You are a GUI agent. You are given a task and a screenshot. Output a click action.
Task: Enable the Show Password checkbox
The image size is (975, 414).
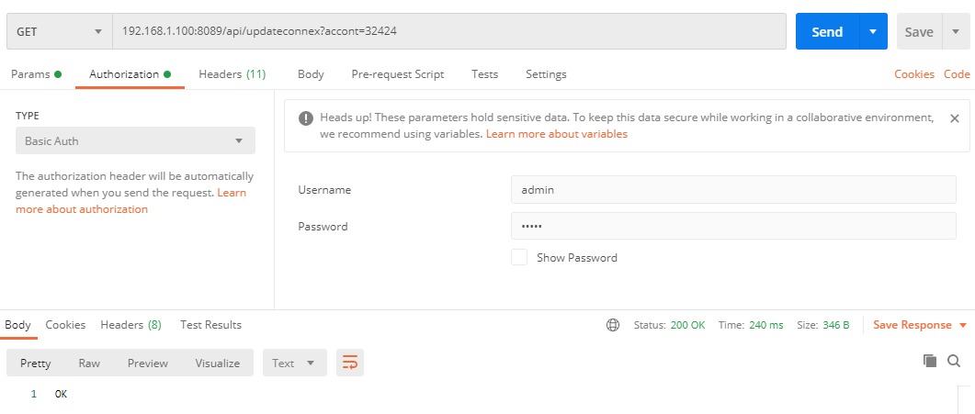(519, 258)
